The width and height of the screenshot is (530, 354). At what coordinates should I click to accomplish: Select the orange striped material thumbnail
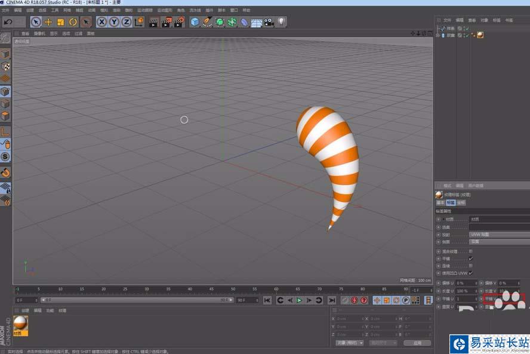click(20, 323)
